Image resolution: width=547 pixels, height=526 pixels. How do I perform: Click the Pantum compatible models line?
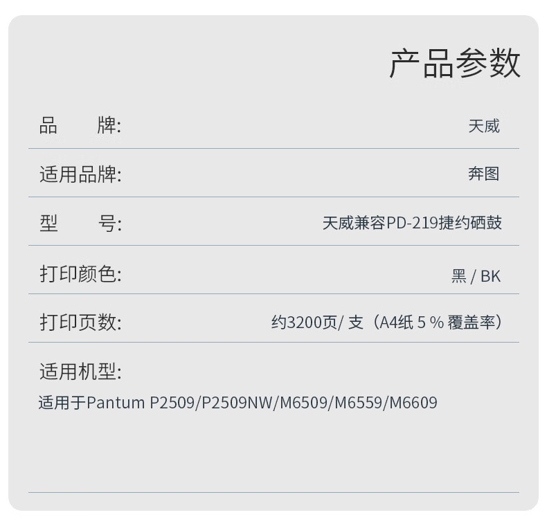[237, 403]
